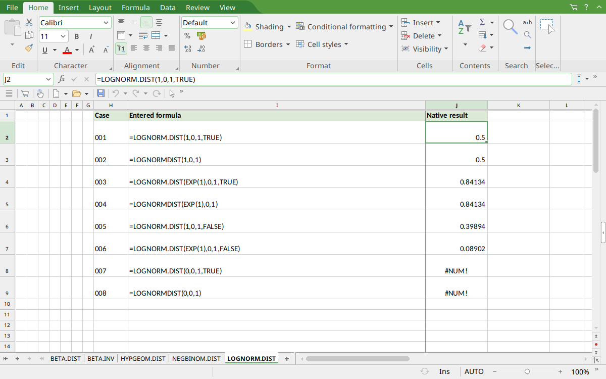606x379 pixels.
Task: Click the Visibility button
Action: pos(425,49)
